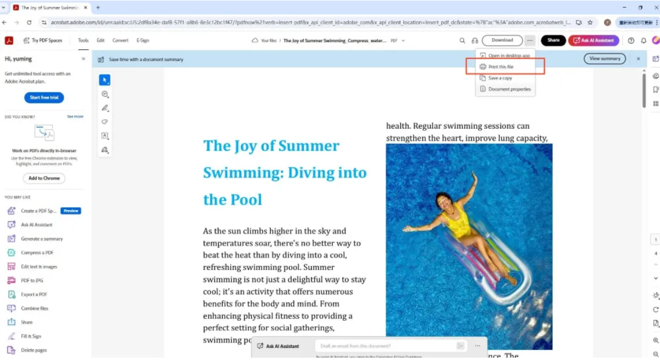Click the vertical document scrollbar
This screenshot has width=660, height=361.
pyautogui.click(x=644, y=90)
